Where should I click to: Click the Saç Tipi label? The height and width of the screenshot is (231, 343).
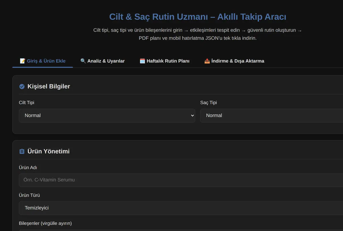pos(208,103)
